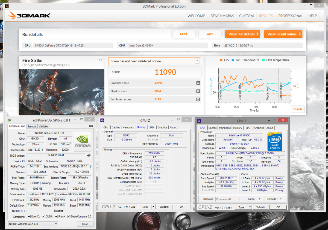Toggle the DirectCompute 5.0 checkbox
This screenshot has height=230, width=328.
[x=69, y=217]
